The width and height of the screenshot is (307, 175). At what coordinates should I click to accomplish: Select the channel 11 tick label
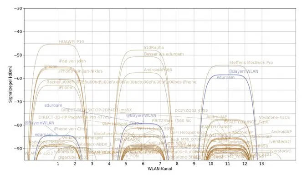(x=227, y=164)
